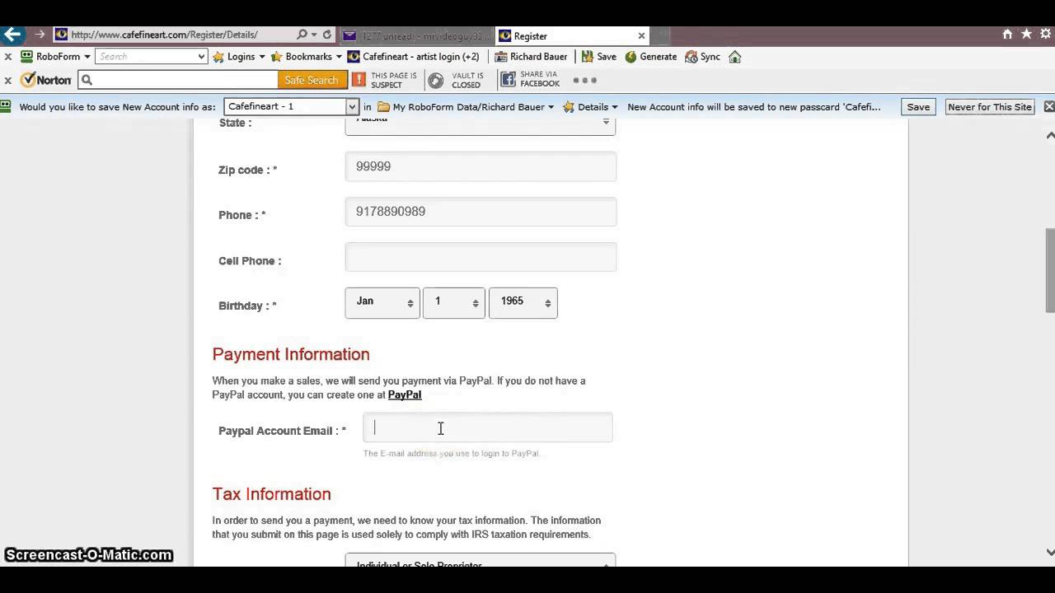The width and height of the screenshot is (1055, 593).
Task: Click the Richard Bauer identity button
Action: click(x=531, y=57)
